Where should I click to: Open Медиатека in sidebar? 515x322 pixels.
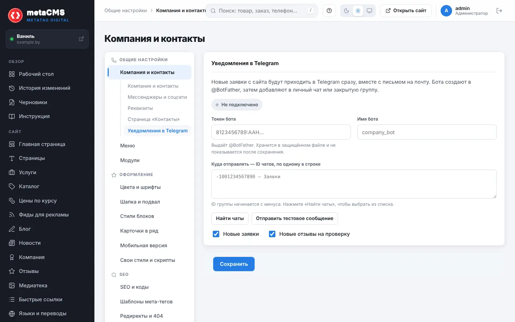click(47, 286)
